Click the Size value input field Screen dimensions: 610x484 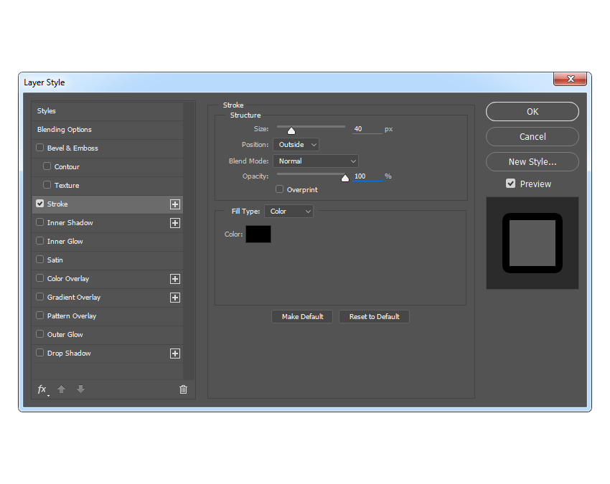coord(366,129)
